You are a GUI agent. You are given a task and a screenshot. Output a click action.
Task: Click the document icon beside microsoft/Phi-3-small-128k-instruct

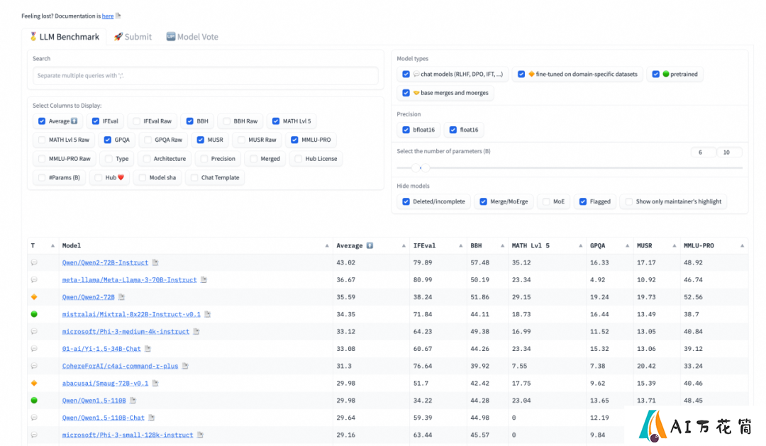pyautogui.click(x=200, y=435)
